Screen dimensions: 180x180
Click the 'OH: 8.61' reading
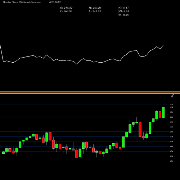[x=123, y=12]
